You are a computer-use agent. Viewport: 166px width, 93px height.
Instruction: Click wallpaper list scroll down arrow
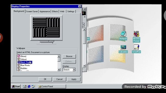59,69
